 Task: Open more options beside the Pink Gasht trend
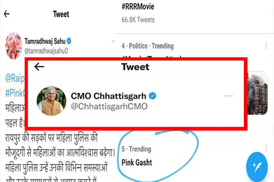click(266, 149)
